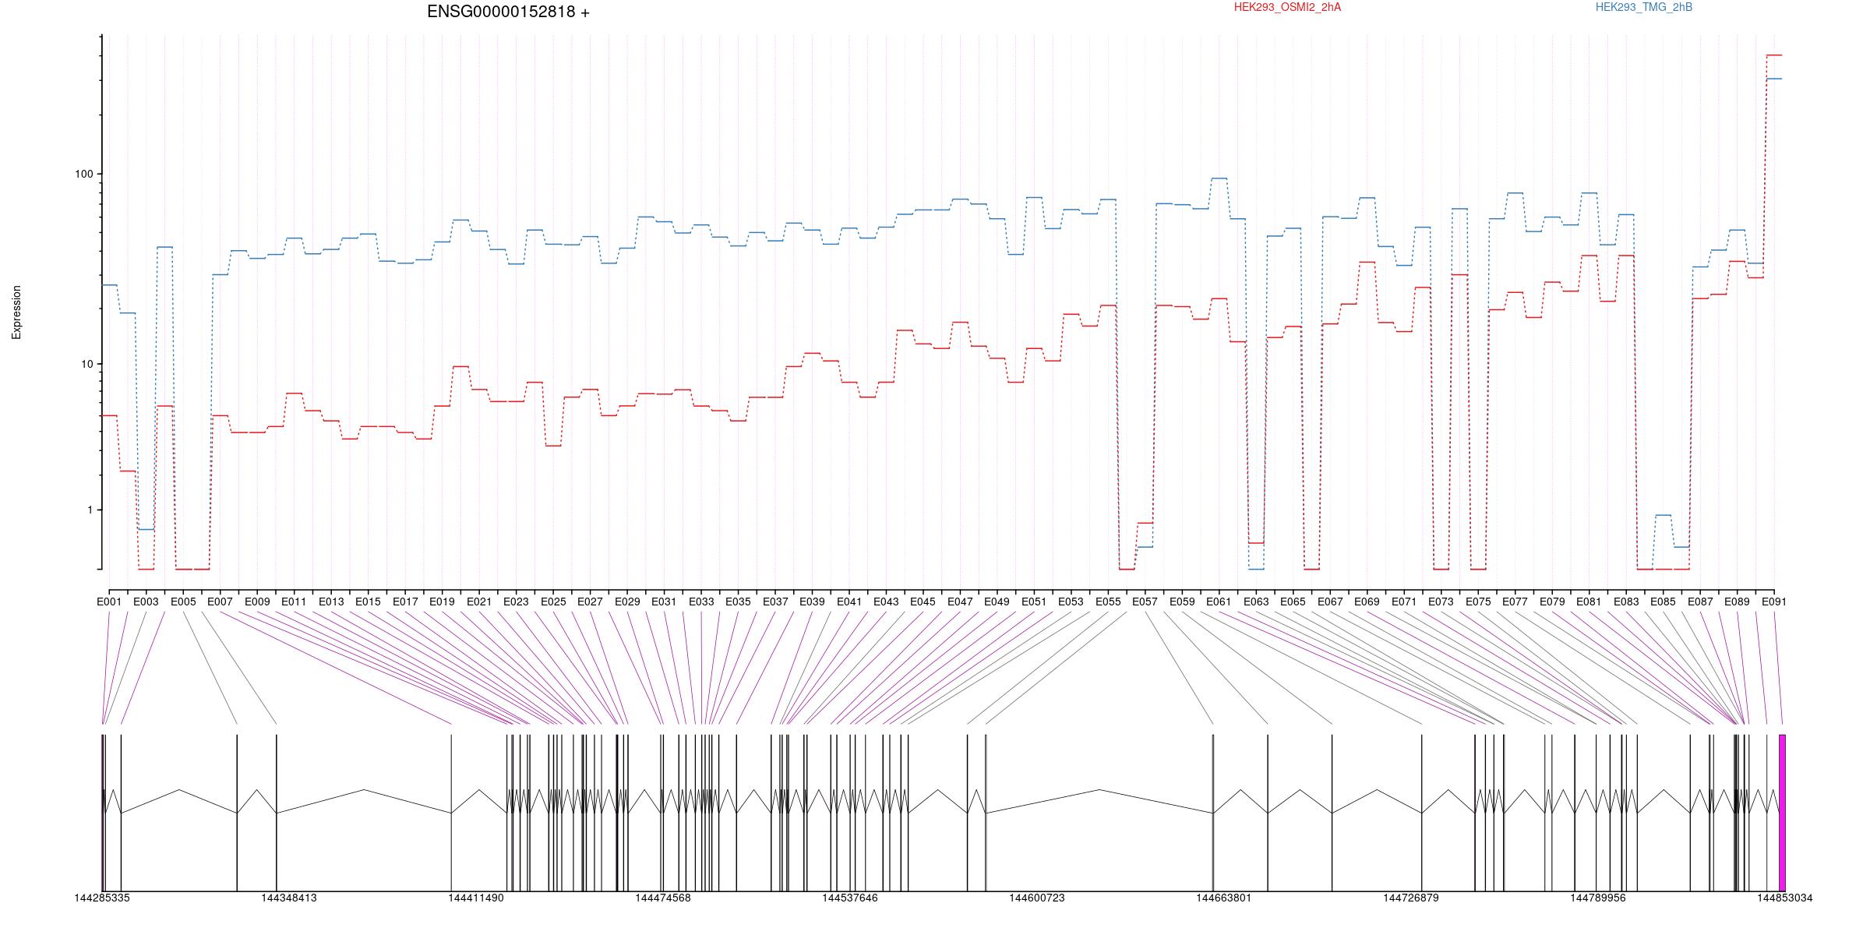This screenshot has width=1870, height=935.
Task: Click exon label E001
Action: coord(109,602)
